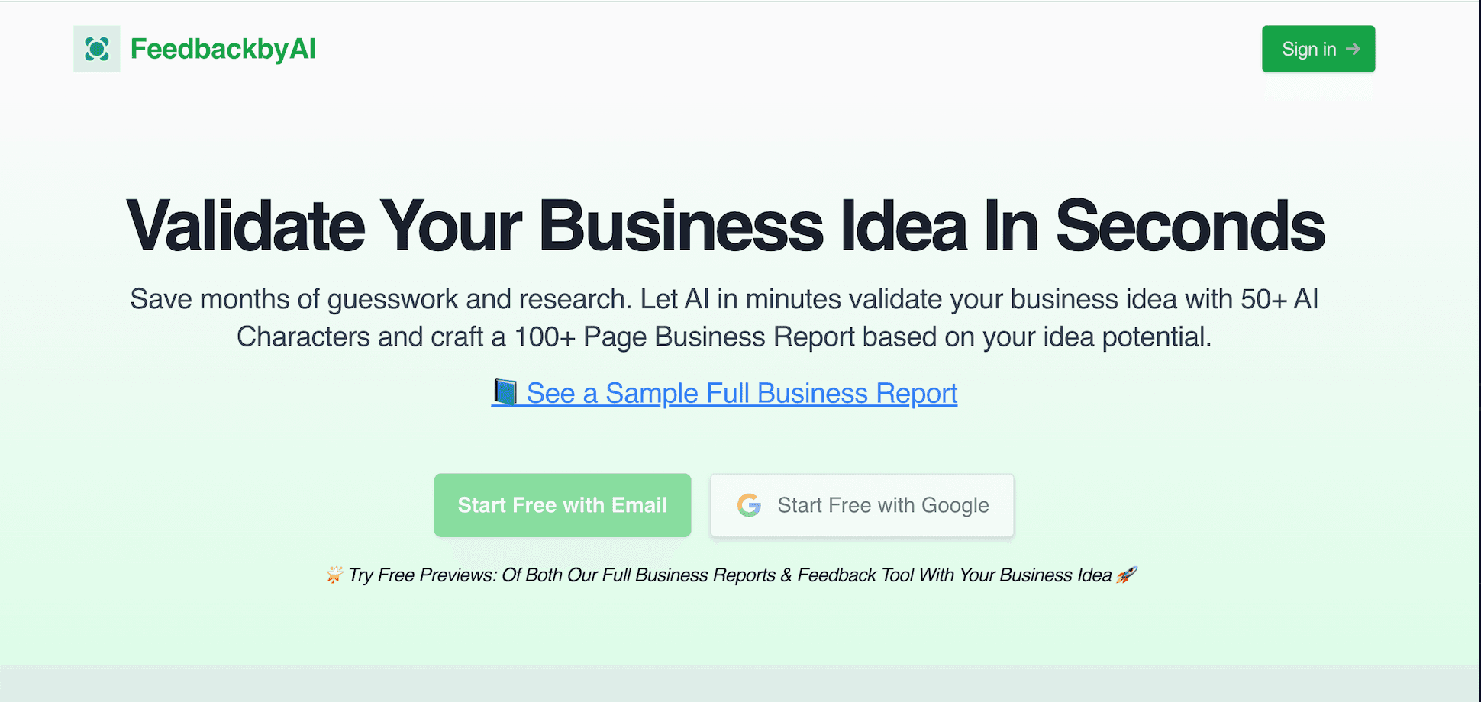Click the FeedbackbyAI logo icon

coord(97,50)
